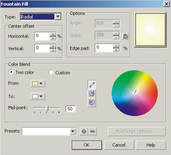Image resolution: width=171 pixels, height=155 pixels.
Task: Open the Type dropdown showing Radial
Action: tap(41, 17)
